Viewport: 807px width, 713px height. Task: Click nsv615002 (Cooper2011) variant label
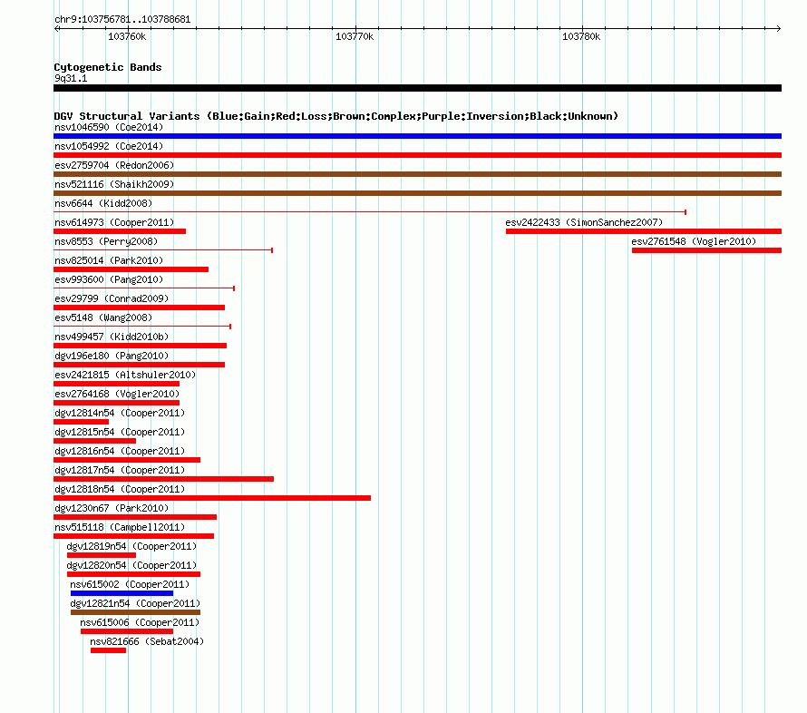tap(130, 584)
